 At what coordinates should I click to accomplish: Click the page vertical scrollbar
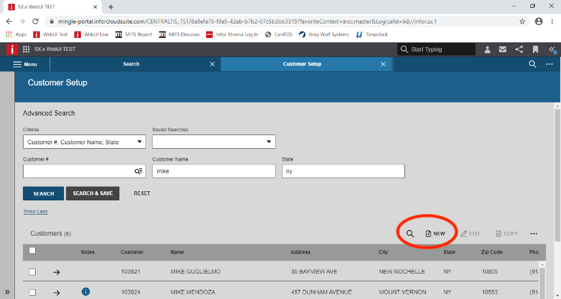pos(558,176)
